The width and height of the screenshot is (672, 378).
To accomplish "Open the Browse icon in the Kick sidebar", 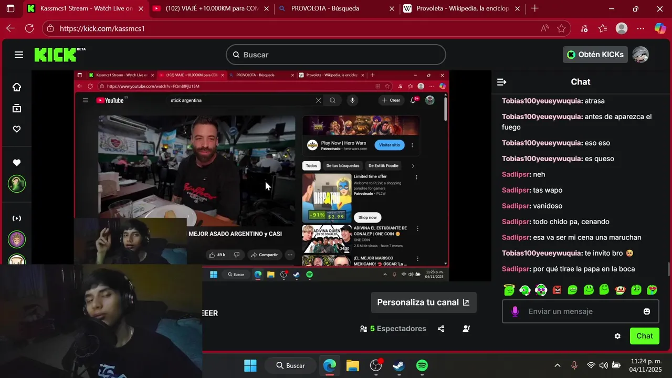I will [x=17, y=108].
